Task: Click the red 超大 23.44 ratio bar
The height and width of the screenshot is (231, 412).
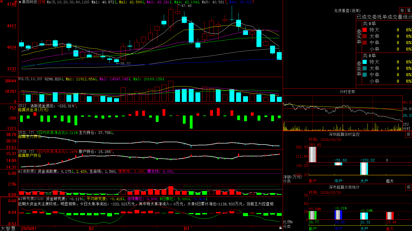Action: tap(390, 216)
